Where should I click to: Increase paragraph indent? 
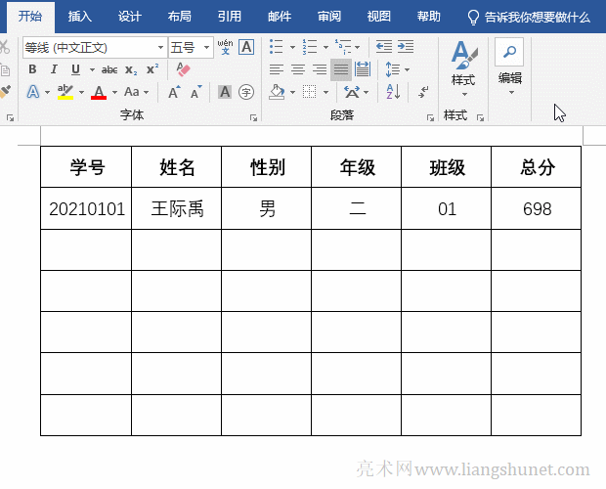tap(406, 47)
